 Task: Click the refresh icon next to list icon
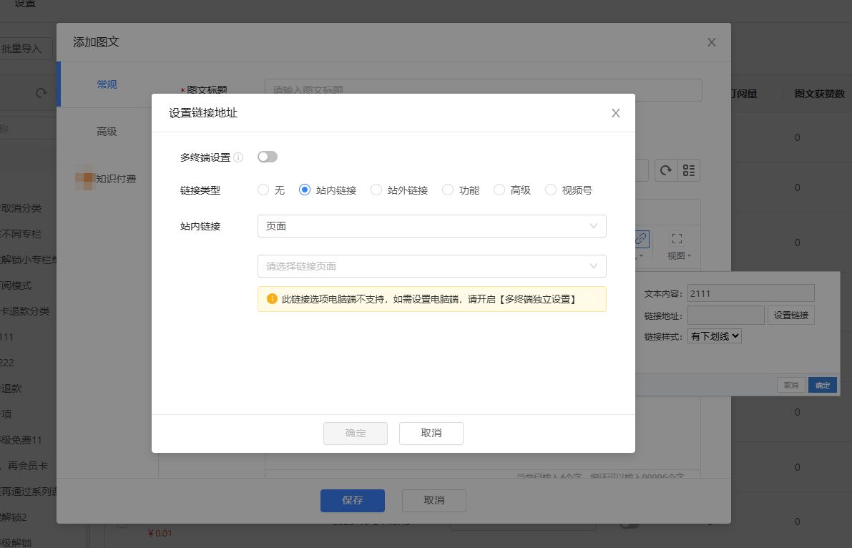(x=665, y=170)
